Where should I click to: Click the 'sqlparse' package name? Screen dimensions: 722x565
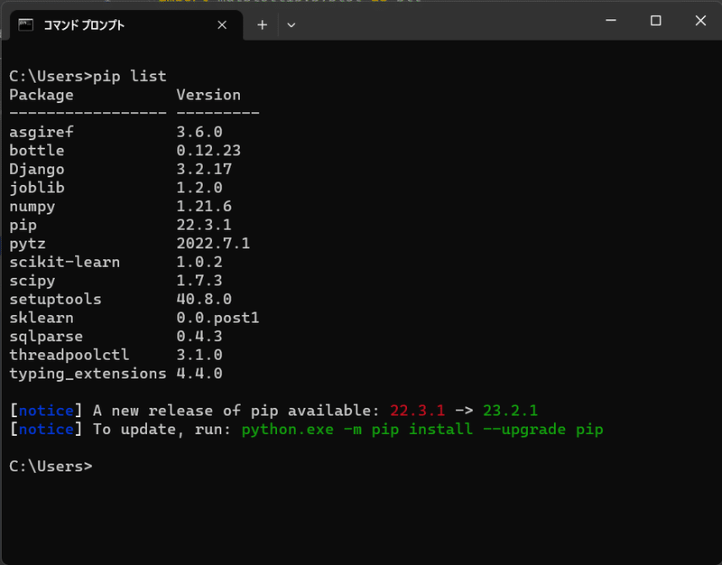click(46, 337)
